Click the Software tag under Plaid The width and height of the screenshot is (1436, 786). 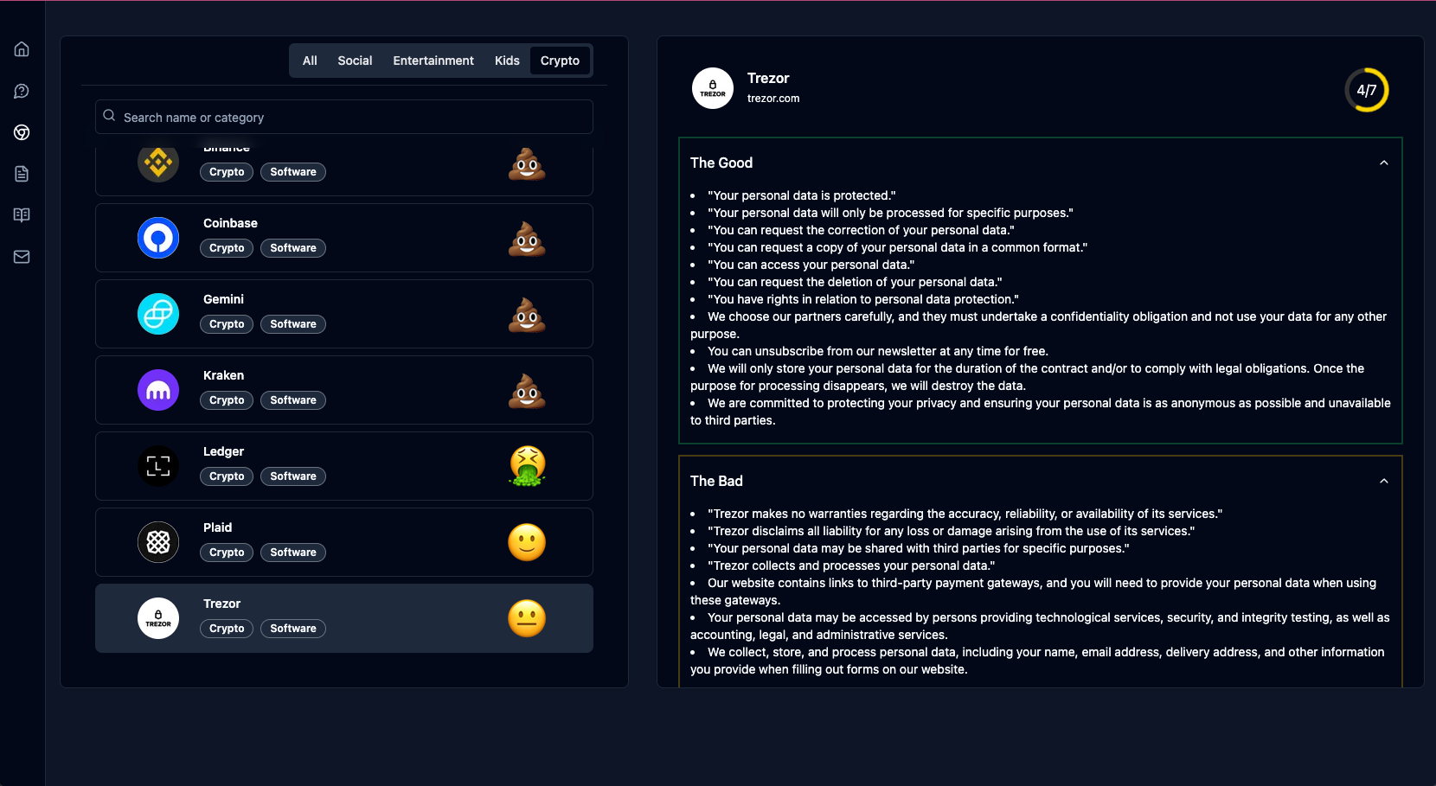pyautogui.click(x=293, y=553)
